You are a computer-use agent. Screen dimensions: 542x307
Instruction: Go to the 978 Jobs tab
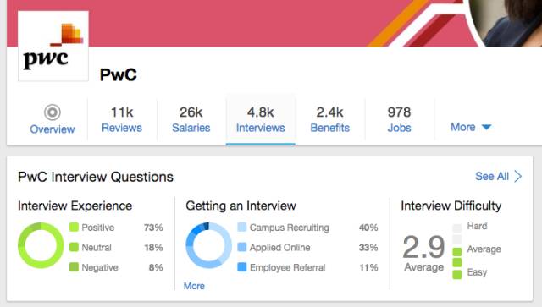coord(399,120)
